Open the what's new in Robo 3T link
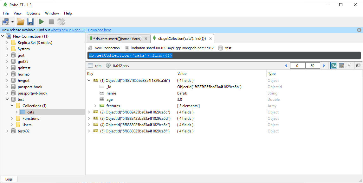The height and width of the screenshot is (183, 363). [x=68, y=30]
